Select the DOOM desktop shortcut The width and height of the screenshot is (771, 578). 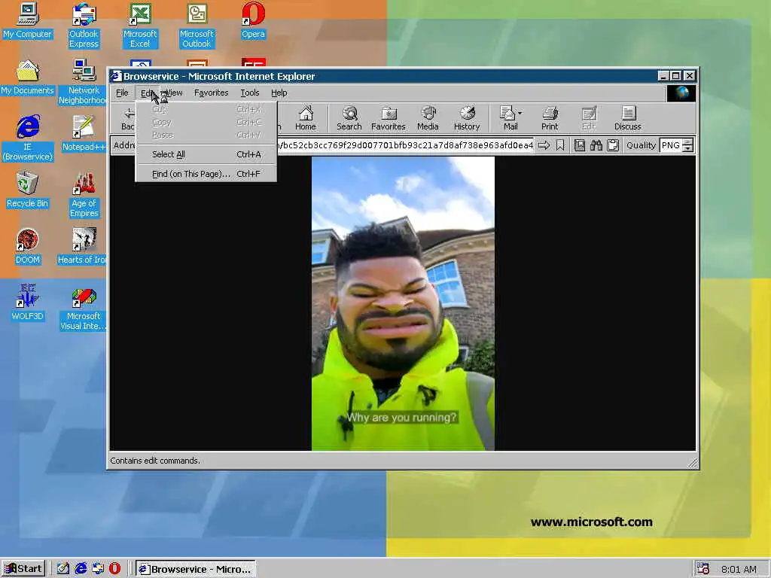(28, 246)
